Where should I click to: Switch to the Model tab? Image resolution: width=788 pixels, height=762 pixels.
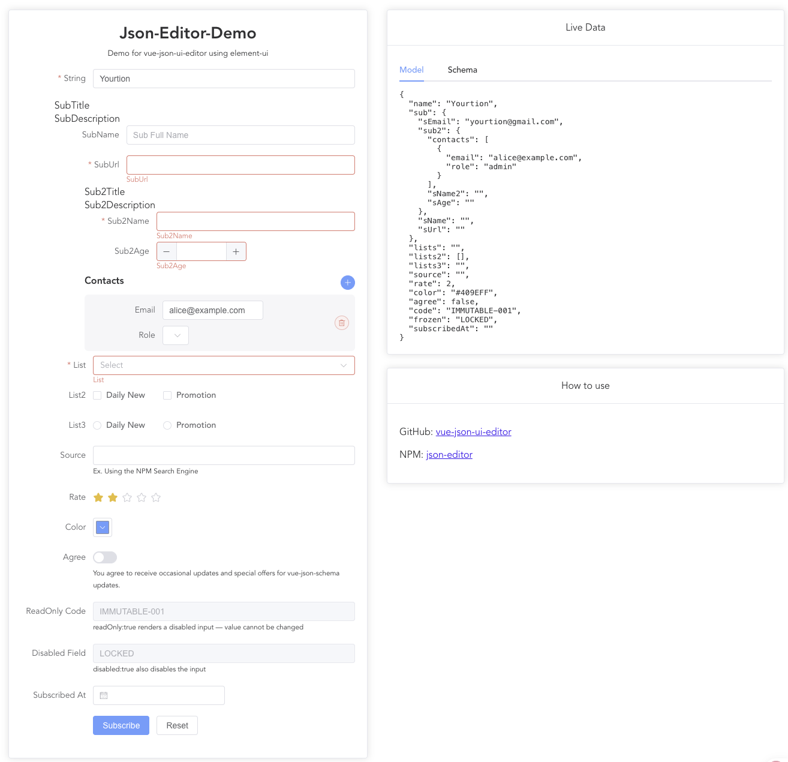411,70
